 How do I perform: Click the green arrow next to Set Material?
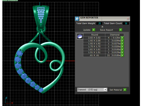tap(125, 90)
